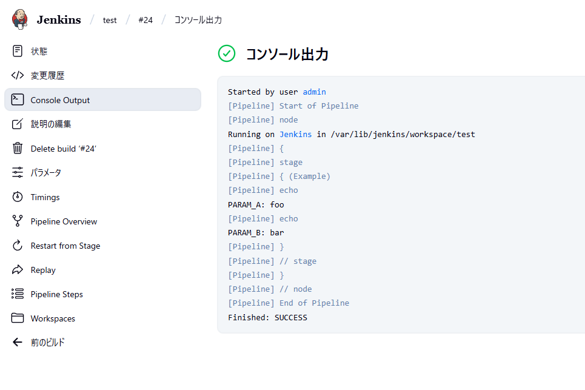Open the edit description (説明の編集) item
Viewport: 585px width, 390px height.
[x=51, y=124]
